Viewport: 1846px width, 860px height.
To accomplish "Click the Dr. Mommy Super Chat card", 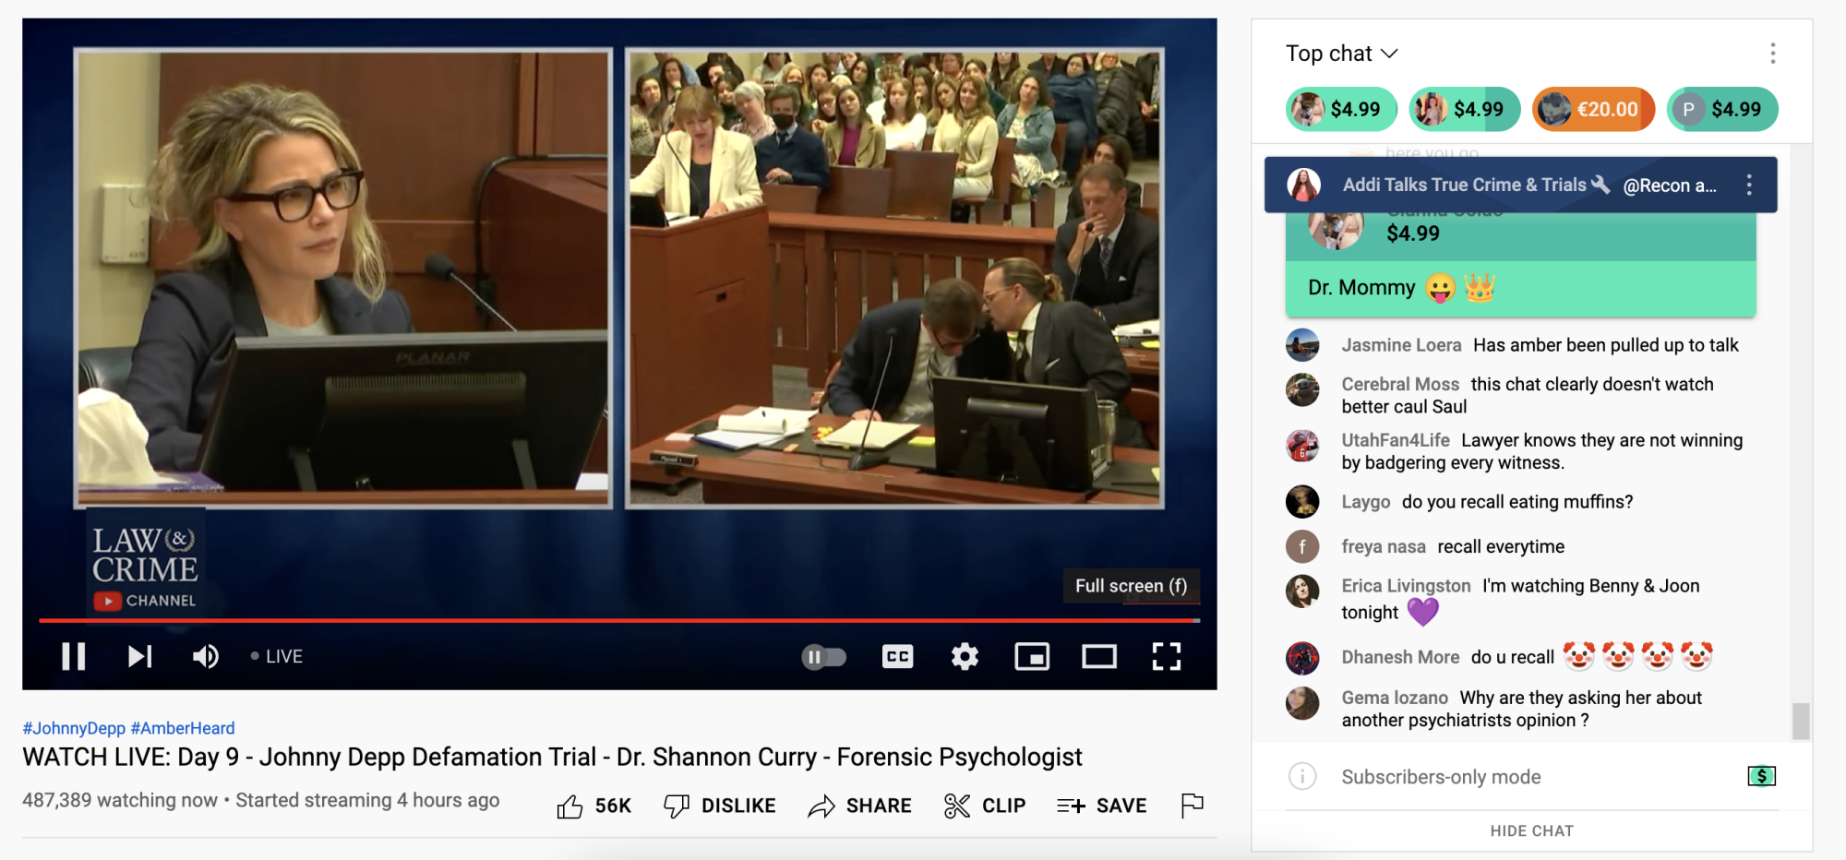I will click(x=1520, y=266).
